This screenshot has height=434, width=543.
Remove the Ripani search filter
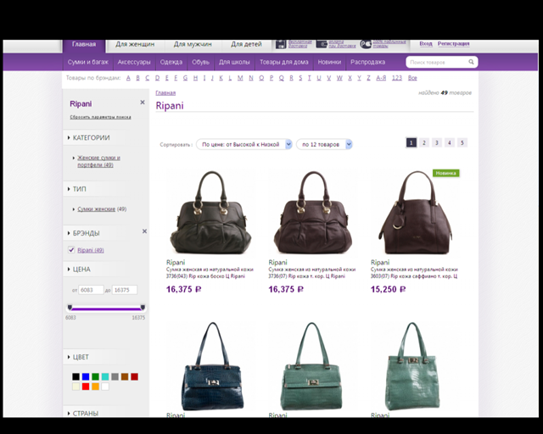[x=143, y=102]
